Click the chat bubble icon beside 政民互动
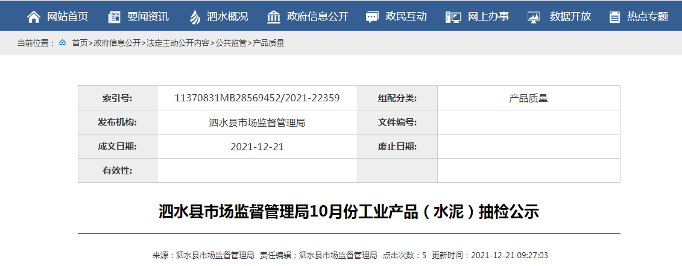The image size is (682, 266). click(372, 17)
